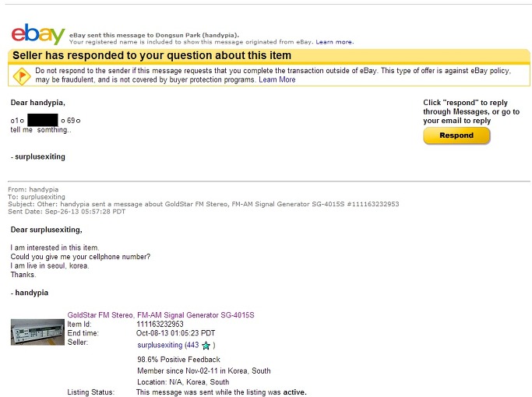Click the Subject line of the message
The width and height of the screenshot is (532, 397).
click(x=203, y=204)
